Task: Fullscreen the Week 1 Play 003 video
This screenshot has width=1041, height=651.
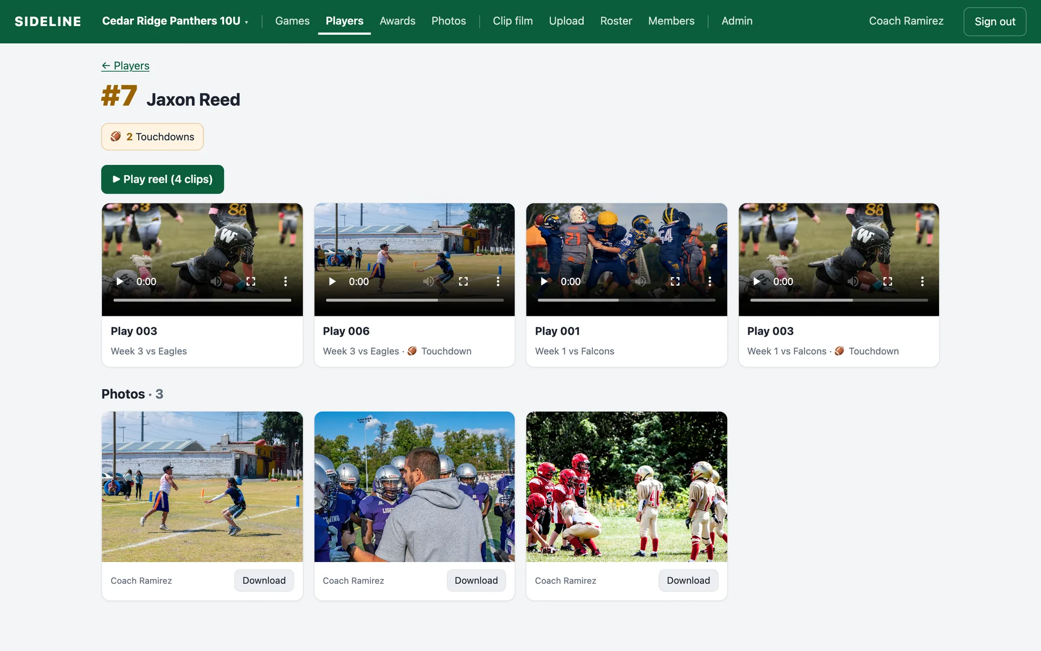Action: [888, 282]
